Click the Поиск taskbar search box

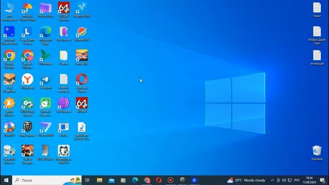(x=47, y=180)
